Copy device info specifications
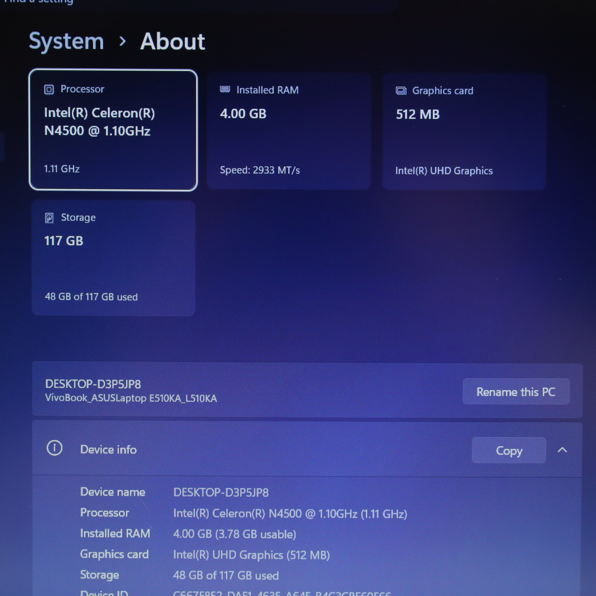This screenshot has width=596, height=596. (x=509, y=450)
